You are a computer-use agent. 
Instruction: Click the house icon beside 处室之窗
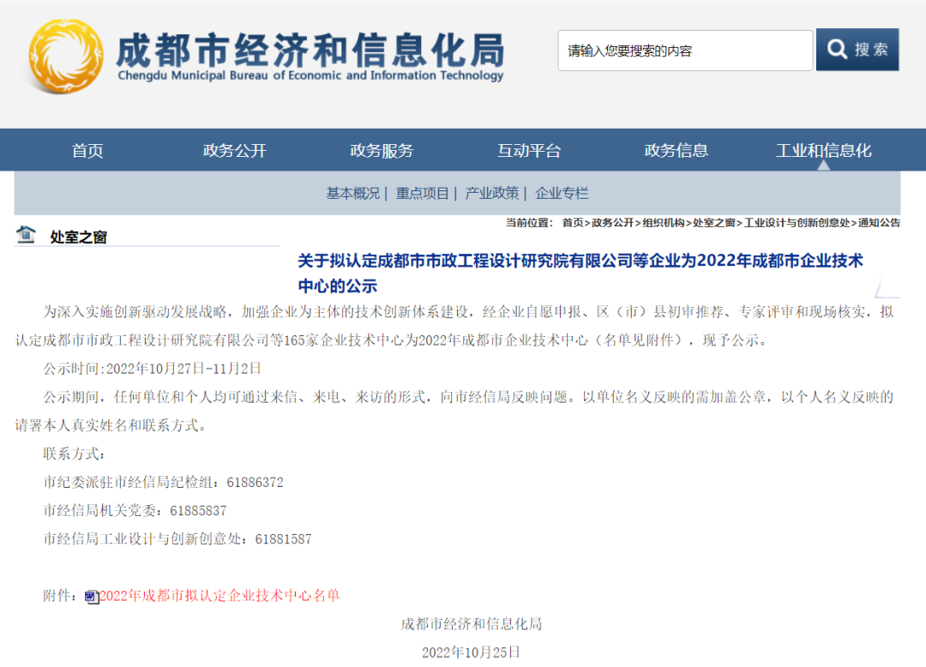[x=26, y=234]
